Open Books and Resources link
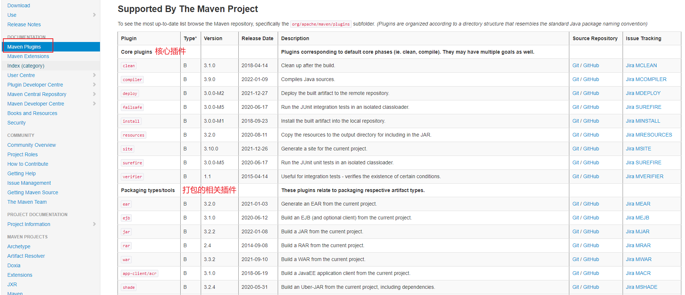Image resolution: width=685 pixels, height=295 pixels. 32,113
